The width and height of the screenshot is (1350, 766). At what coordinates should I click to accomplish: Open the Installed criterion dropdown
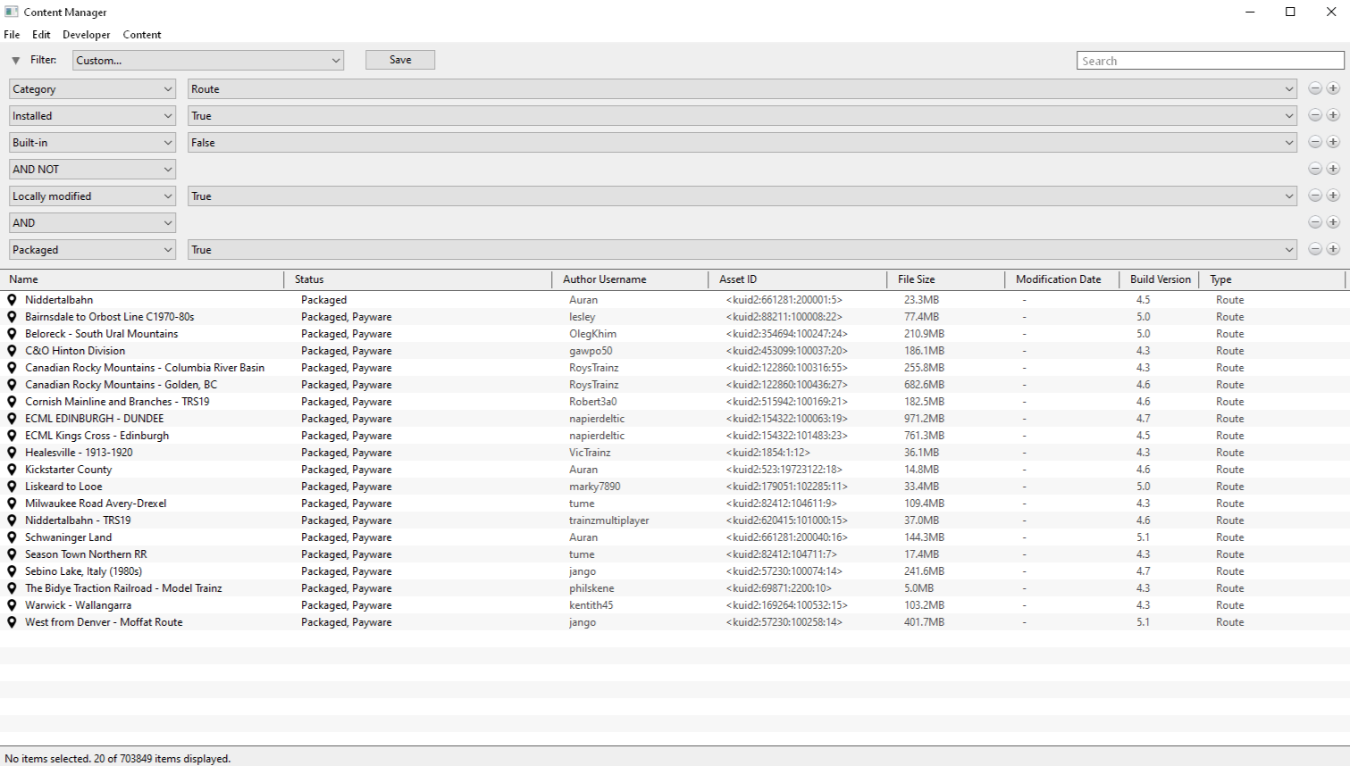click(x=92, y=116)
